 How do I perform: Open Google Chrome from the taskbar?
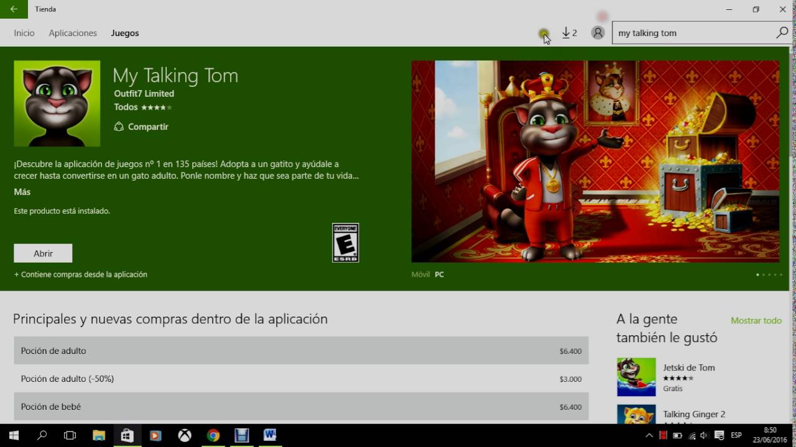pos(213,435)
